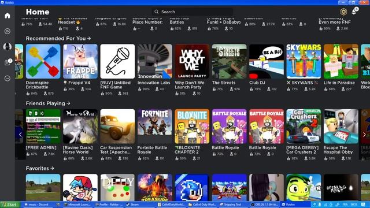This screenshot has width=370, height=208.
Task: Open the sidebar messages icon with badge 7
Action: [8, 62]
